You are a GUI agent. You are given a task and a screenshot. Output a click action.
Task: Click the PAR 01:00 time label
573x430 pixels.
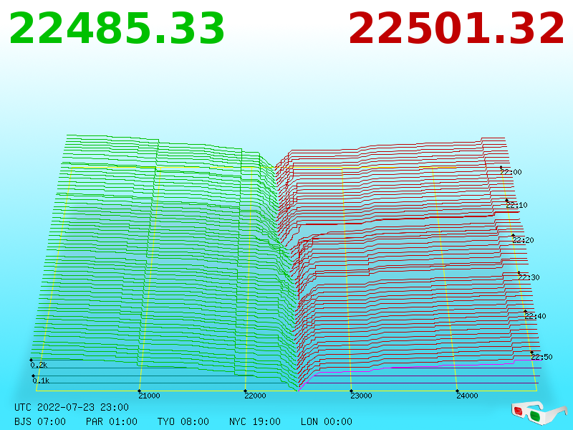[x=112, y=421]
